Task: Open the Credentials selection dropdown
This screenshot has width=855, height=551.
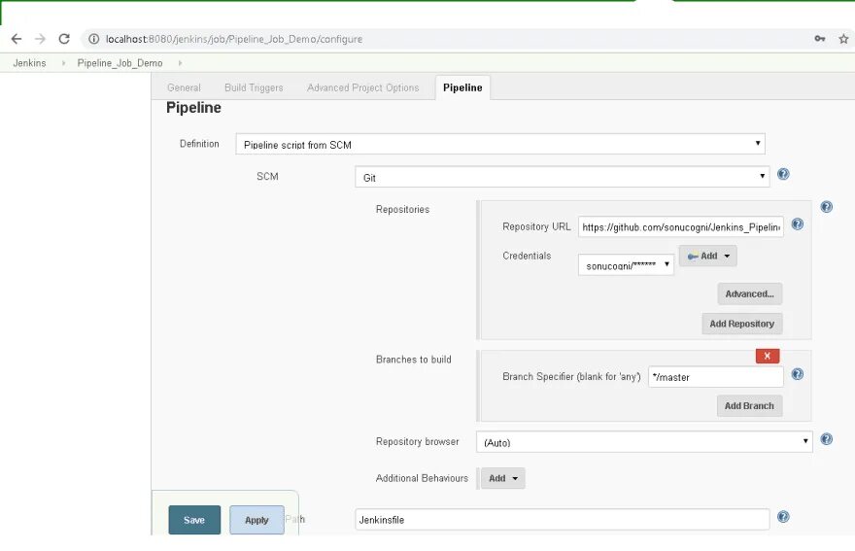Action: [626, 264]
